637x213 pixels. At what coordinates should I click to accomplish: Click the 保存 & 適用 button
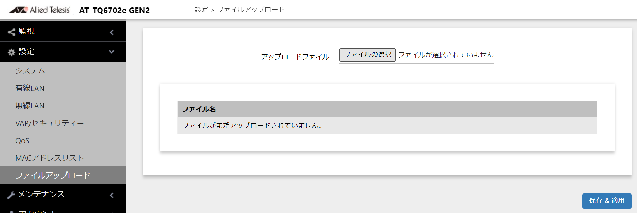(x=607, y=201)
